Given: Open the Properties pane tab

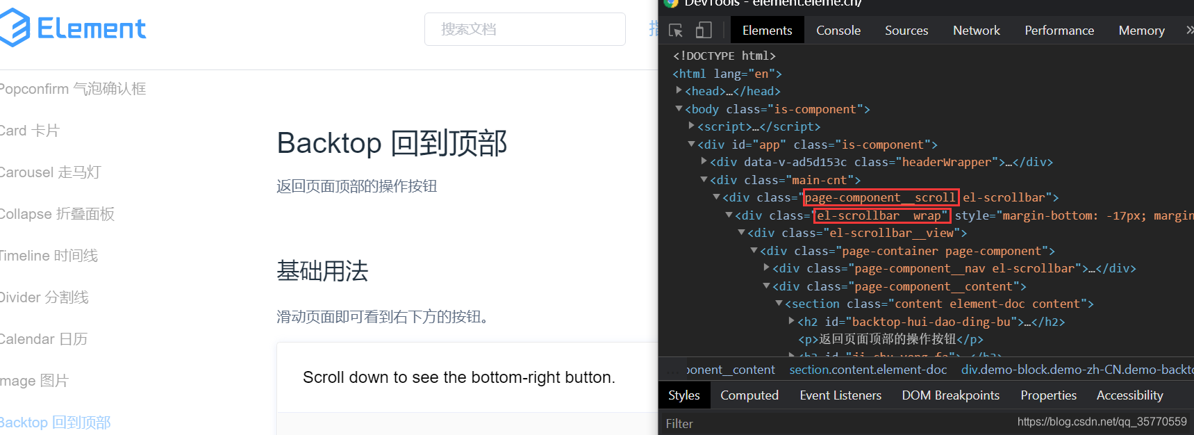Looking at the screenshot, I should coord(1048,395).
